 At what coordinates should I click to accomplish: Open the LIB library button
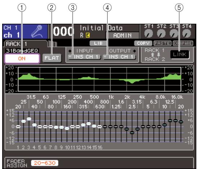(98, 43)
